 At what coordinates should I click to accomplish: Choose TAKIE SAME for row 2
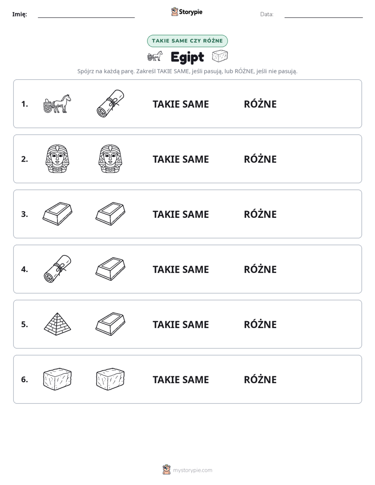tap(181, 159)
